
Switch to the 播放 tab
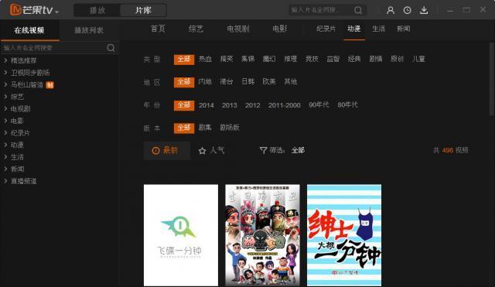97,10
